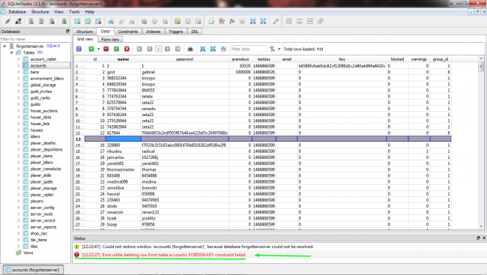Open the SQL functions editor (fx)
This screenshot has width=487, height=275.
232,21
